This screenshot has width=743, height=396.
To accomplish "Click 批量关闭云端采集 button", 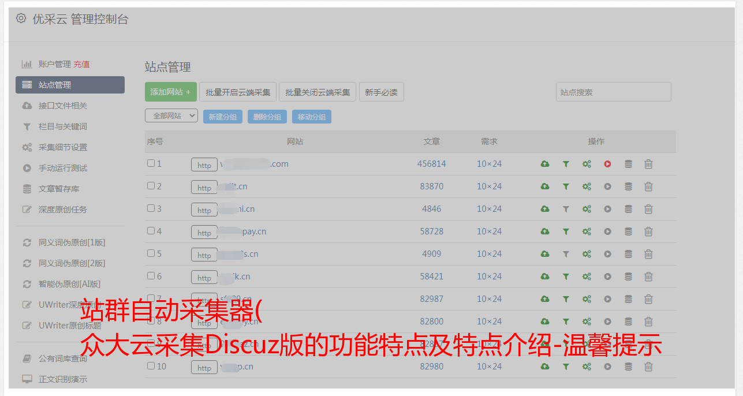I will coord(318,92).
